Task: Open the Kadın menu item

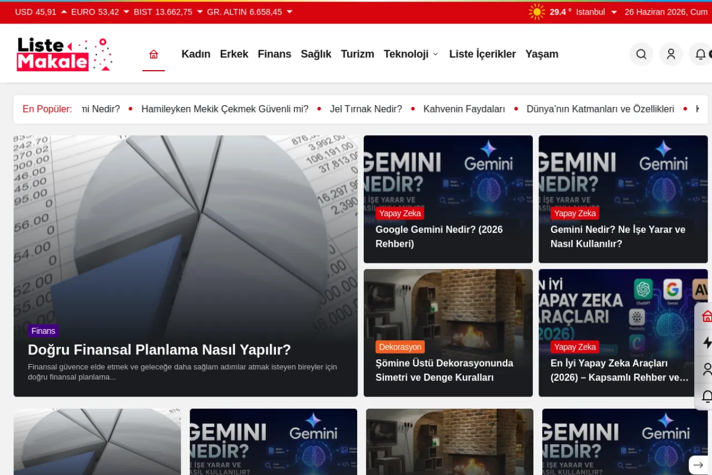Action: pyautogui.click(x=196, y=54)
